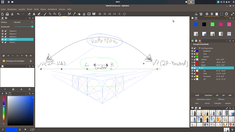Collapse the 2P tree entry
This screenshot has width=235, height=132.
click(x=200, y=68)
